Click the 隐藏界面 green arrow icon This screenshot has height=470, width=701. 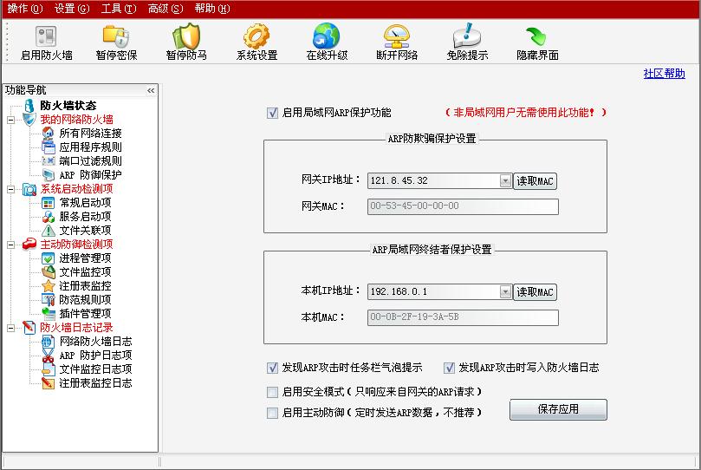click(x=537, y=37)
